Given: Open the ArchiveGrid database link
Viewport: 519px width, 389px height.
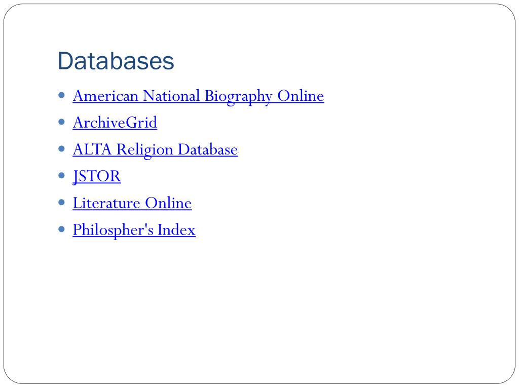Looking at the screenshot, I should pyautogui.click(x=115, y=123).
